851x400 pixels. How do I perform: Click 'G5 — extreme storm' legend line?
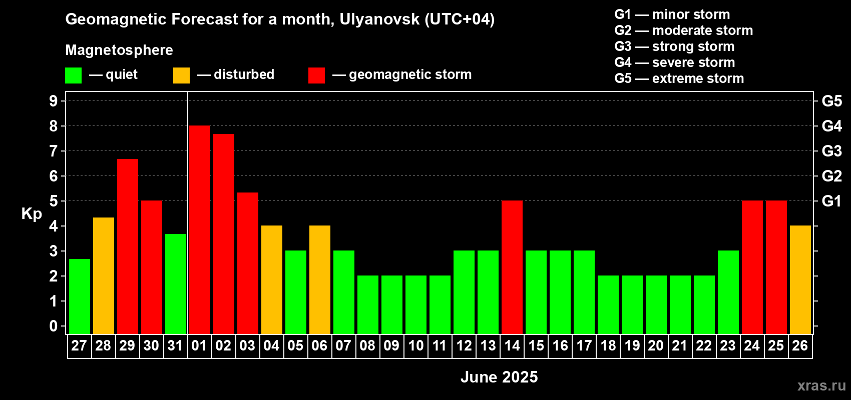(679, 78)
